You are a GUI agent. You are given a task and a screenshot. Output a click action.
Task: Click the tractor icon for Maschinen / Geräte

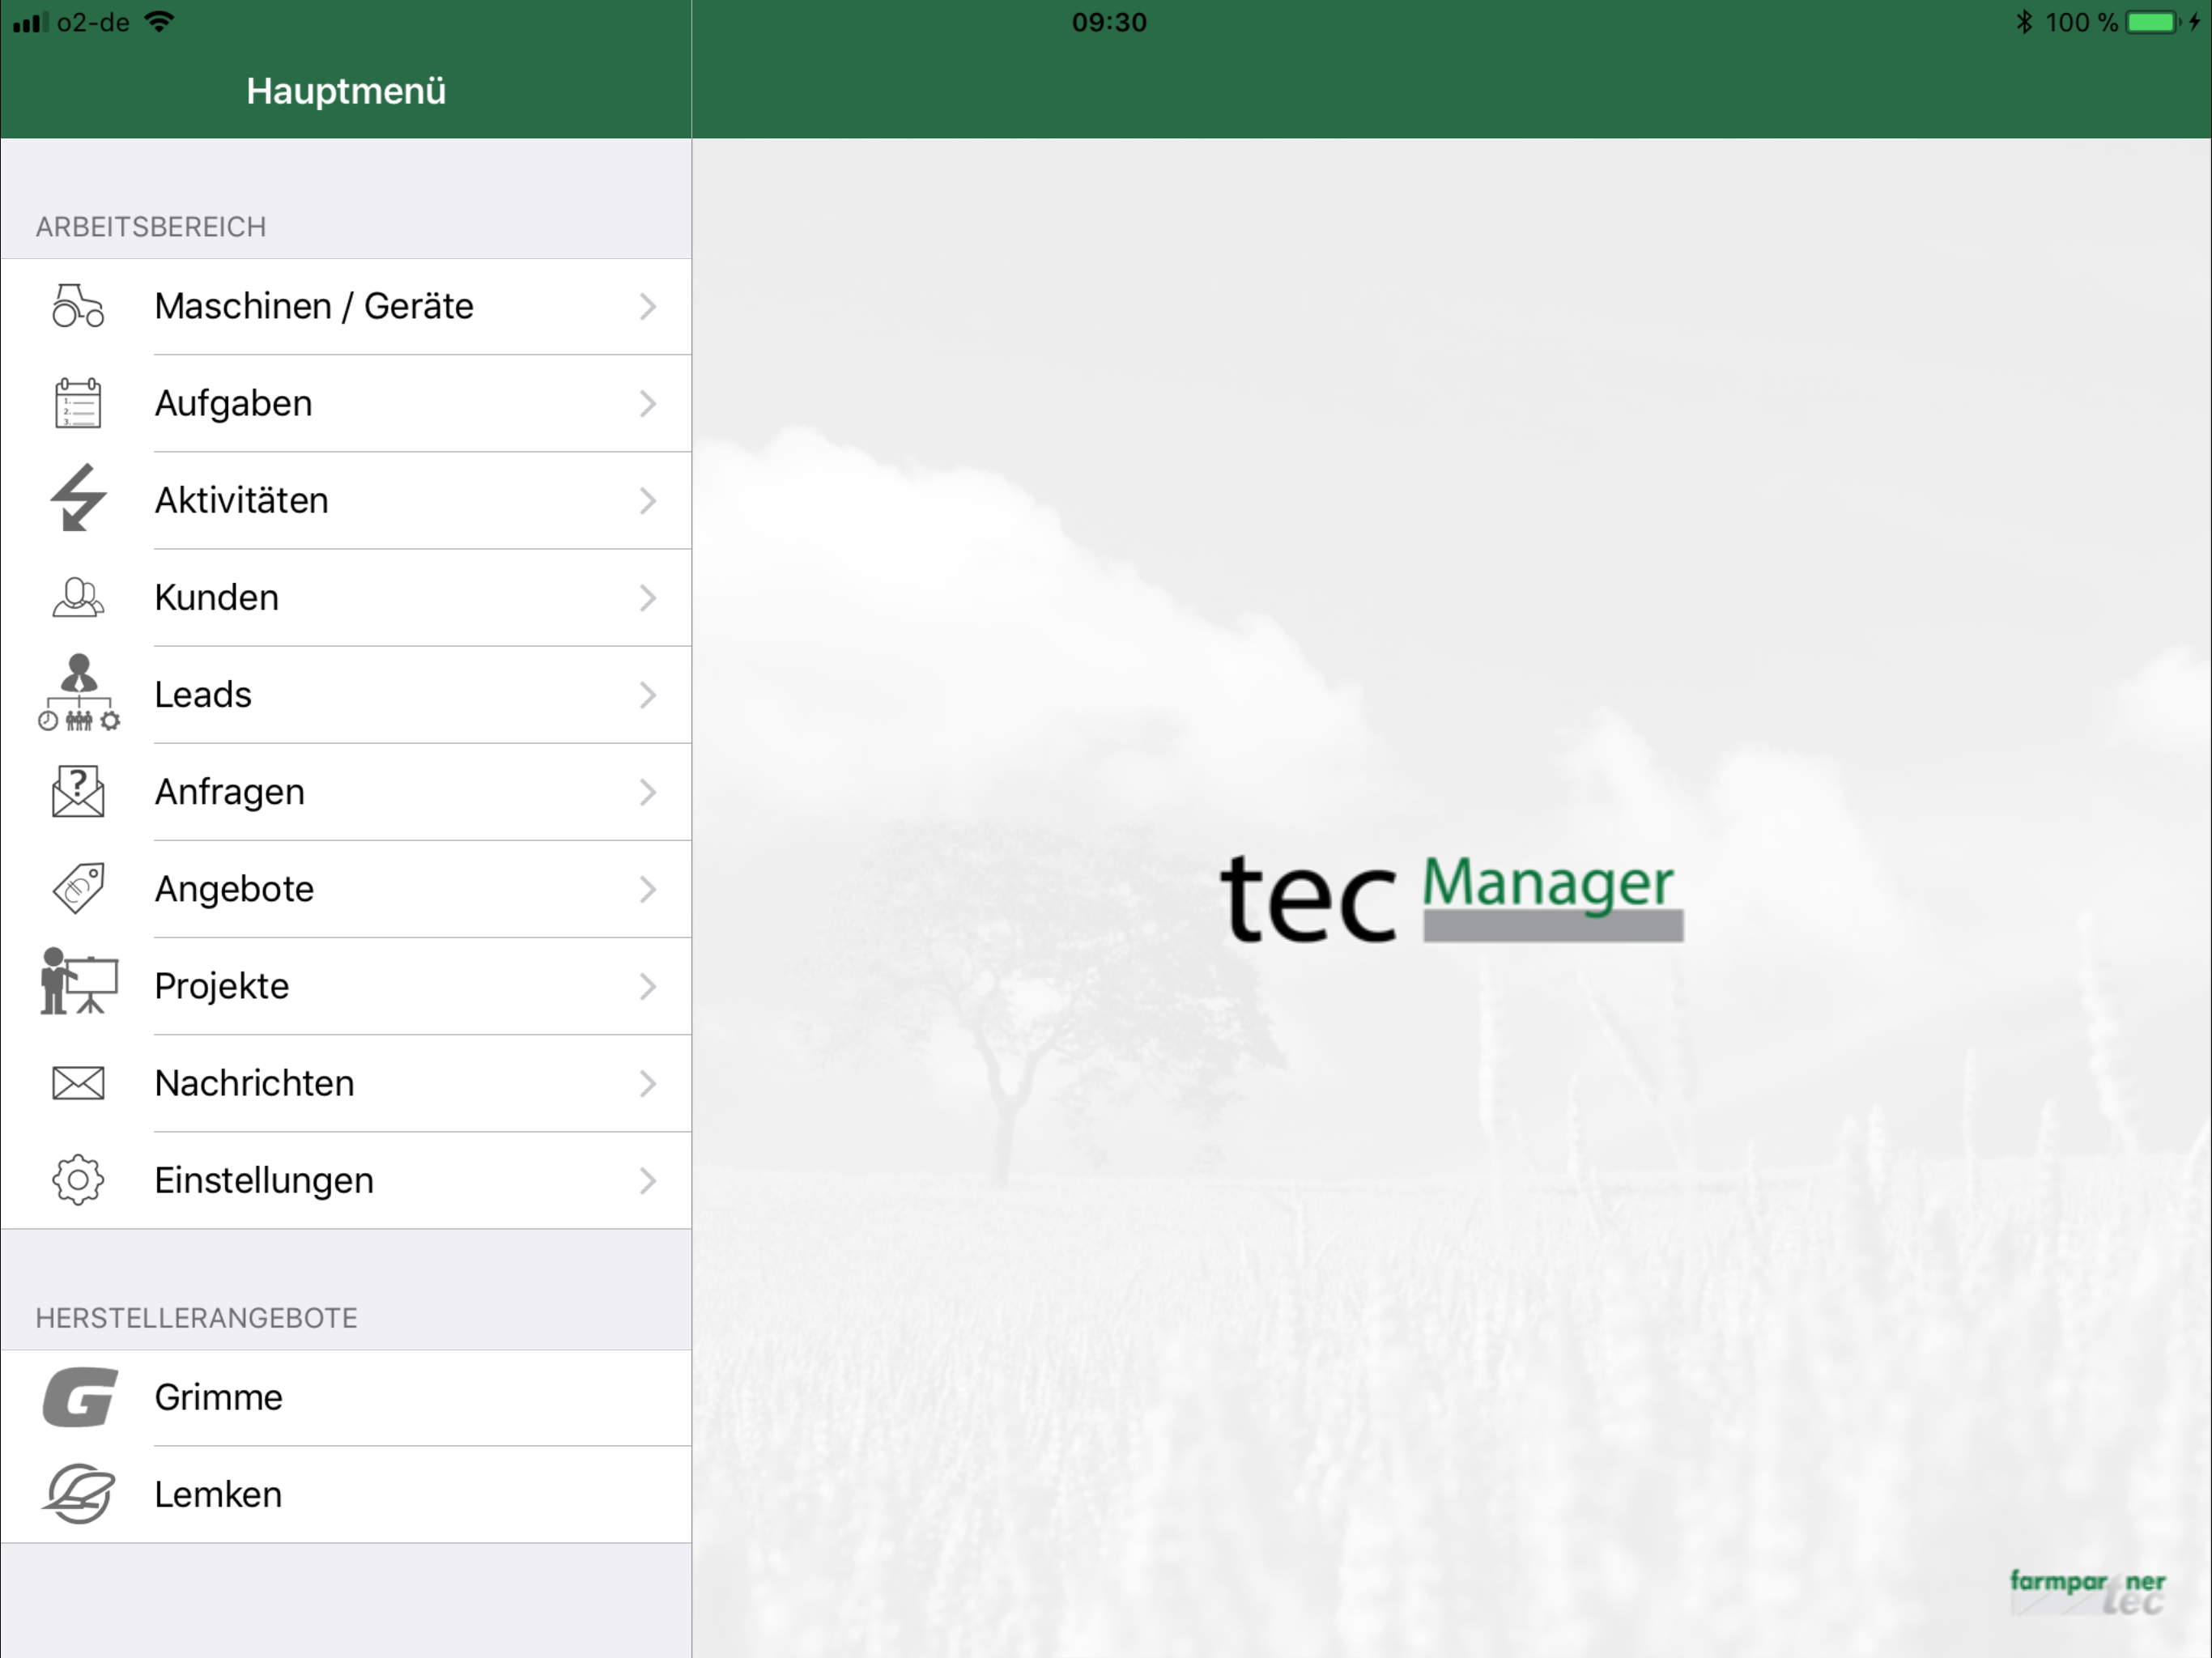point(78,306)
